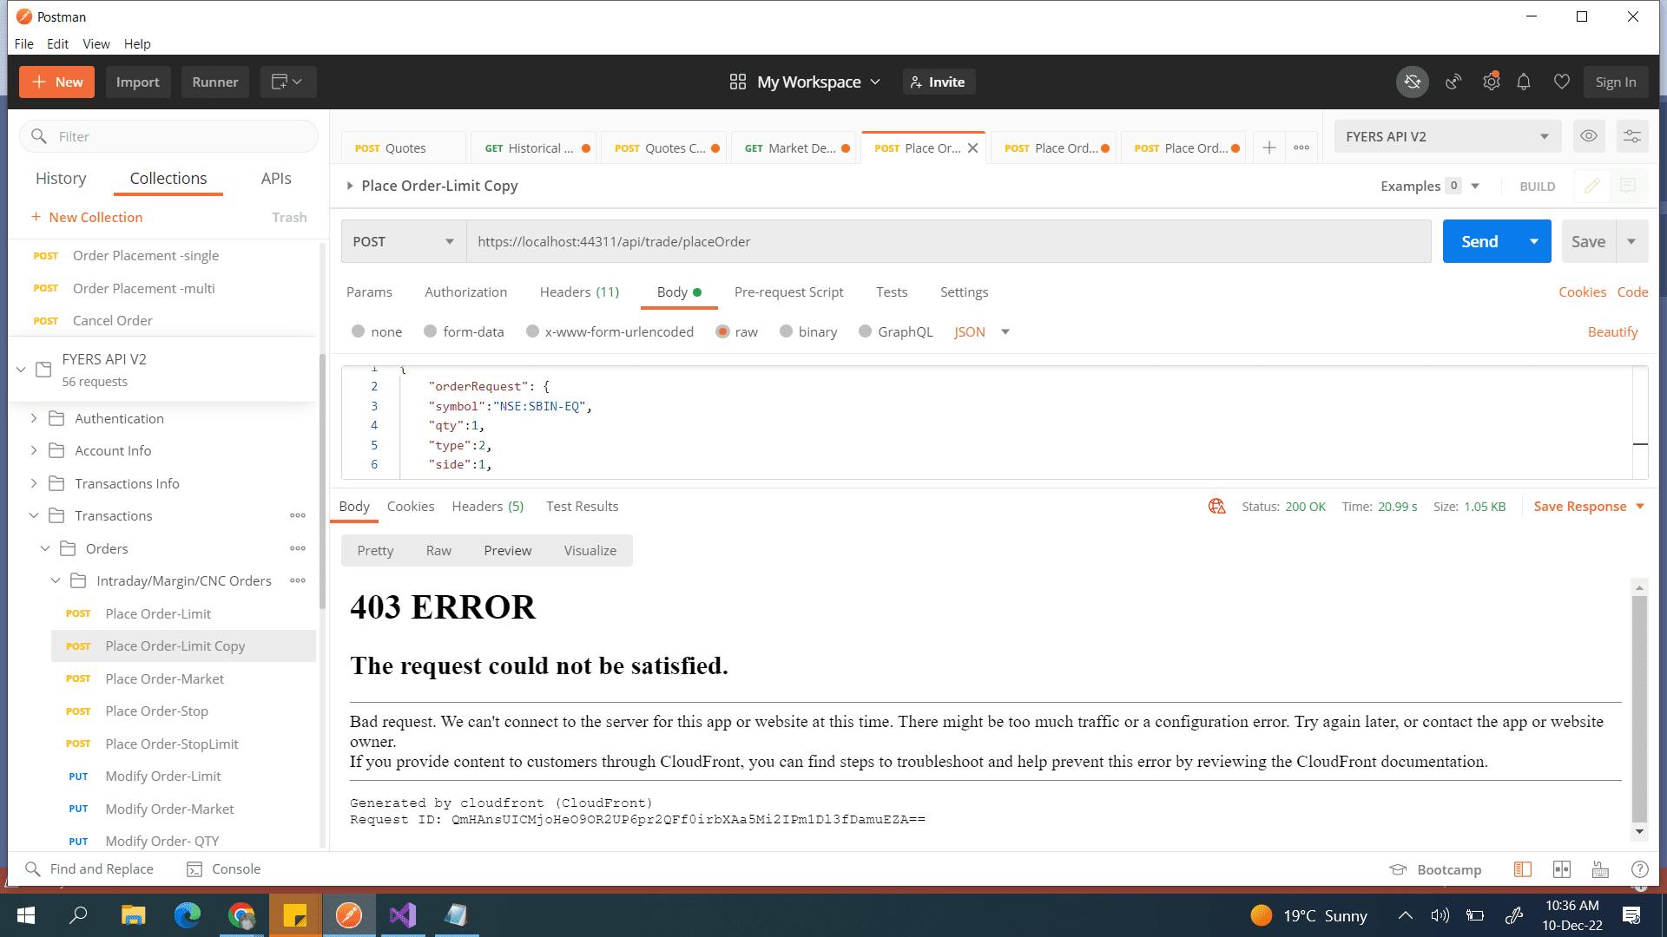Collapse the FYERS API V2 collection
Screen dimensions: 1667x937
(21, 370)
